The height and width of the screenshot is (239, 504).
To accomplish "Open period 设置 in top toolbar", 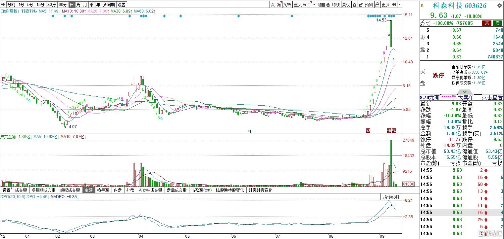I will pos(122,5).
